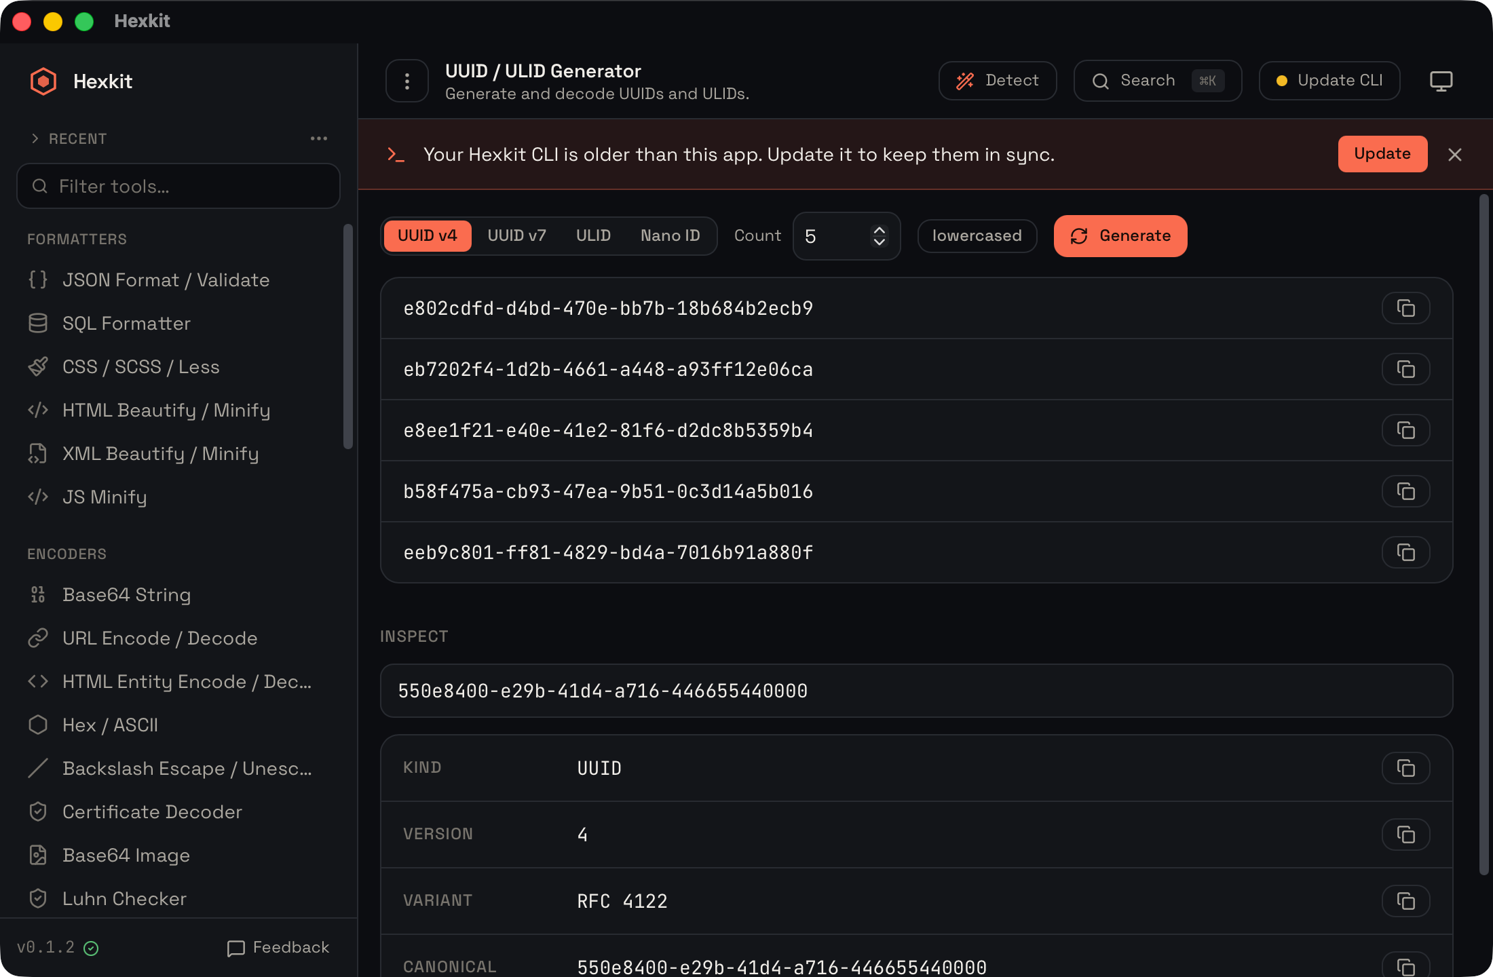Open the SQL Formatter tool
This screenshot has width=1493, height=977.
tap(178, 323)
